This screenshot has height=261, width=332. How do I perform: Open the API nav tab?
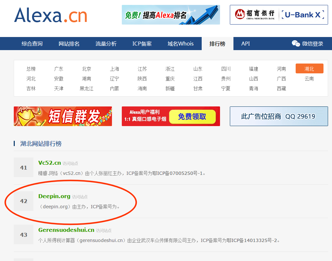pyautogui.click(x=246, y=44)
